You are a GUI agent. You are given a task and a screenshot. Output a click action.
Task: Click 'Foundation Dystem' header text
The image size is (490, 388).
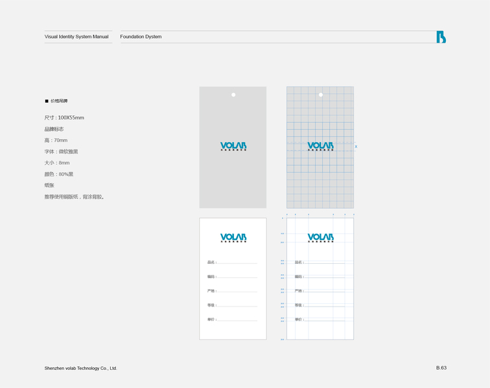(141, 36)
